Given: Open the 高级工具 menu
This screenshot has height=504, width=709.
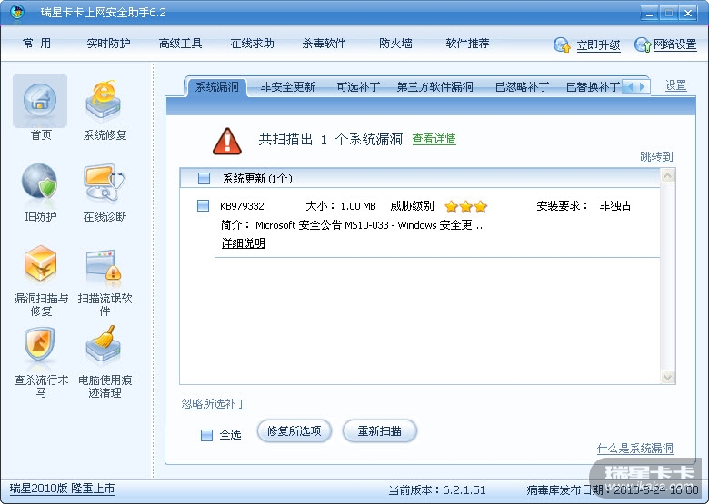Looking at the screenshot, I should pos(180,44).
